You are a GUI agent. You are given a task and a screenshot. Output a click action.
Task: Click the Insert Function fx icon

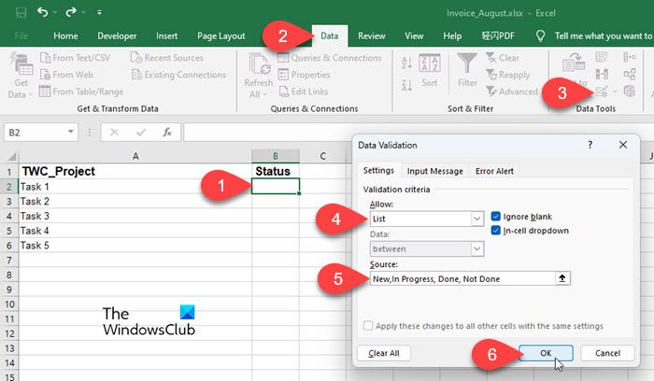pos(166,133)
